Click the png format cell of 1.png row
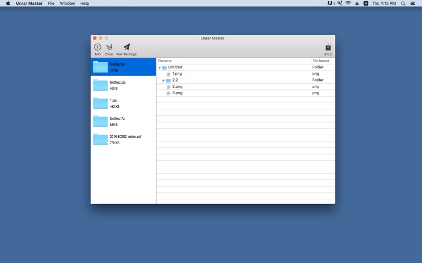 click(315, 74)
